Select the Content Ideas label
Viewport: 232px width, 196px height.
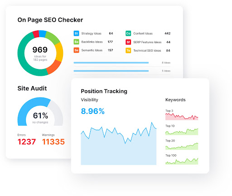143,34
